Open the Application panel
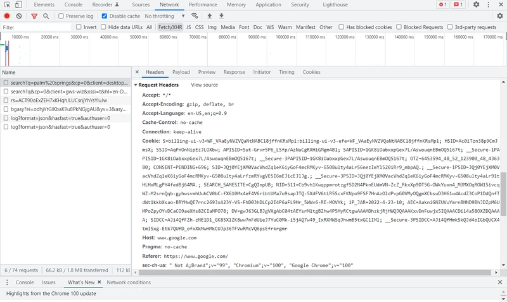This screenshot has width=507, height=302. tap(268, 4)
